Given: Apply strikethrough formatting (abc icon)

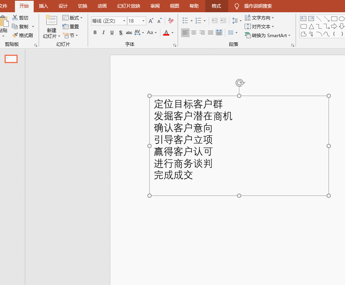Looking at the screenshot, I should [x=129, y=33].
